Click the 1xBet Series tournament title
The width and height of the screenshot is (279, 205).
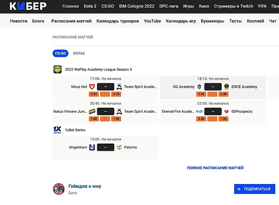pos(75,130)
